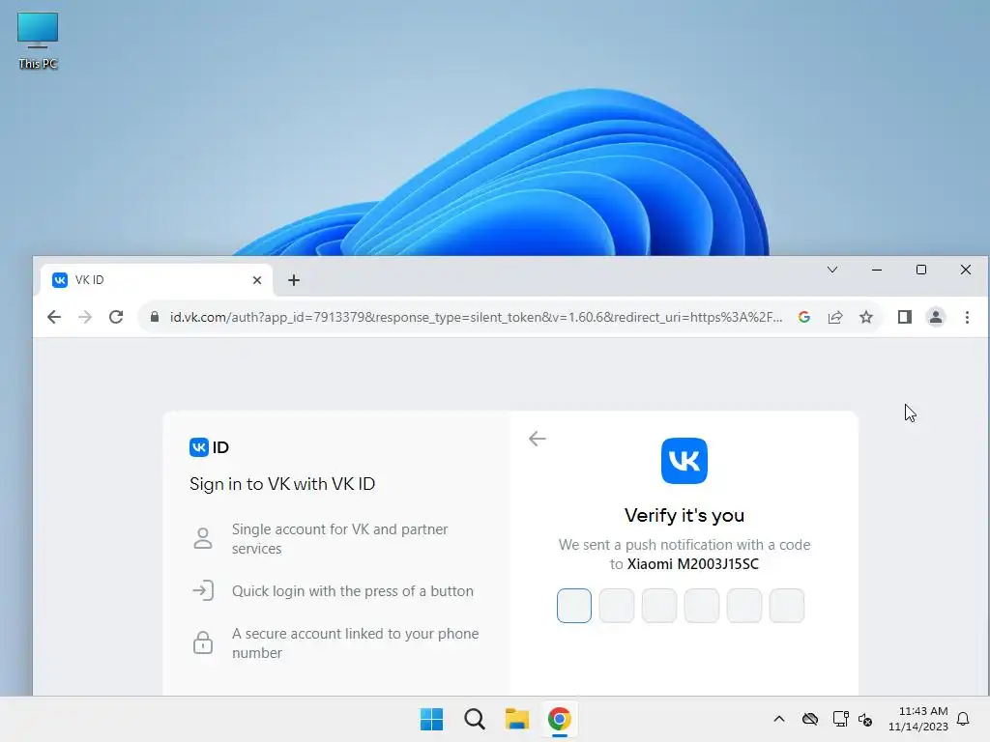Viewport: 990px width, 742px height.
Task: Click fourth code digit box
Action: pyautogui.click(x=702, y=606)
